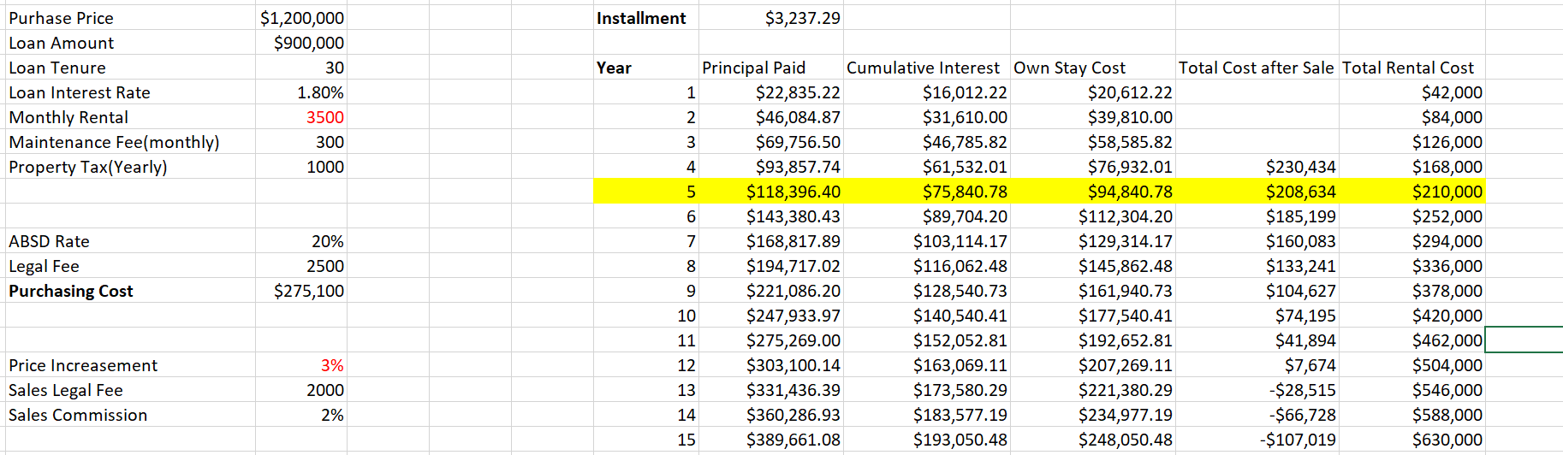Image resolution: width=1563 pixels, height=455 pixels.
Task: Click the highlighted year 5 cell
Action: tap(690, 192)
